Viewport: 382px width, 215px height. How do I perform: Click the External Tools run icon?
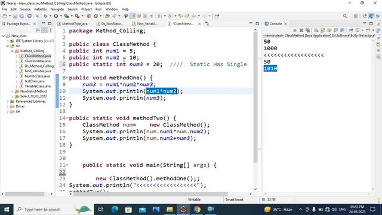click(77, 16)
